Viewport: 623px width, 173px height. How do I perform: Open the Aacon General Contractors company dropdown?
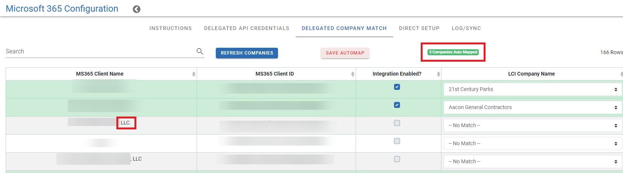533,107
